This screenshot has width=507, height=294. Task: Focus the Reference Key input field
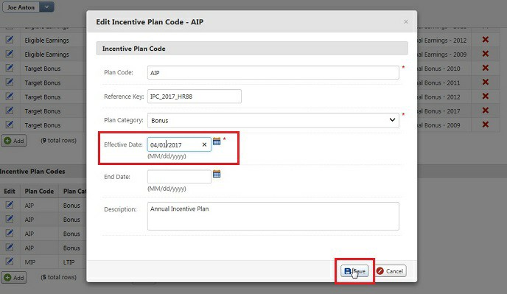pyautogui.click(x=195, y=97)
